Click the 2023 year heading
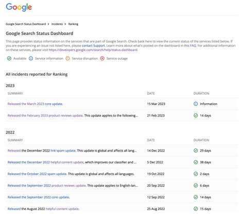Viewport: 244px width, 214px height. 10,86
